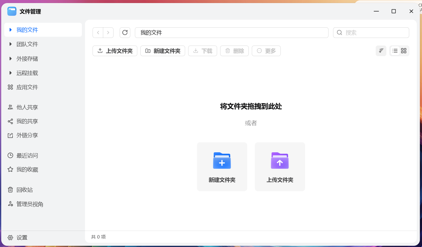Open the sort order icon
Screen dimensions: 422x247
click(x=381, y=51)
